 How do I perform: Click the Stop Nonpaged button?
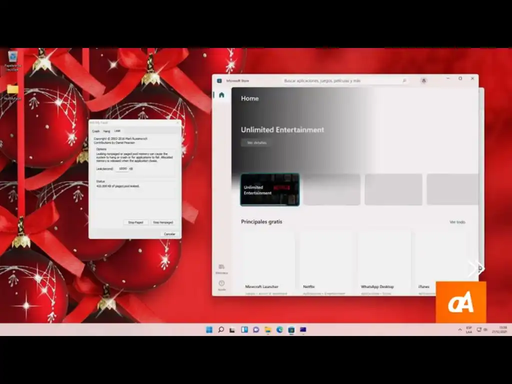163,222
